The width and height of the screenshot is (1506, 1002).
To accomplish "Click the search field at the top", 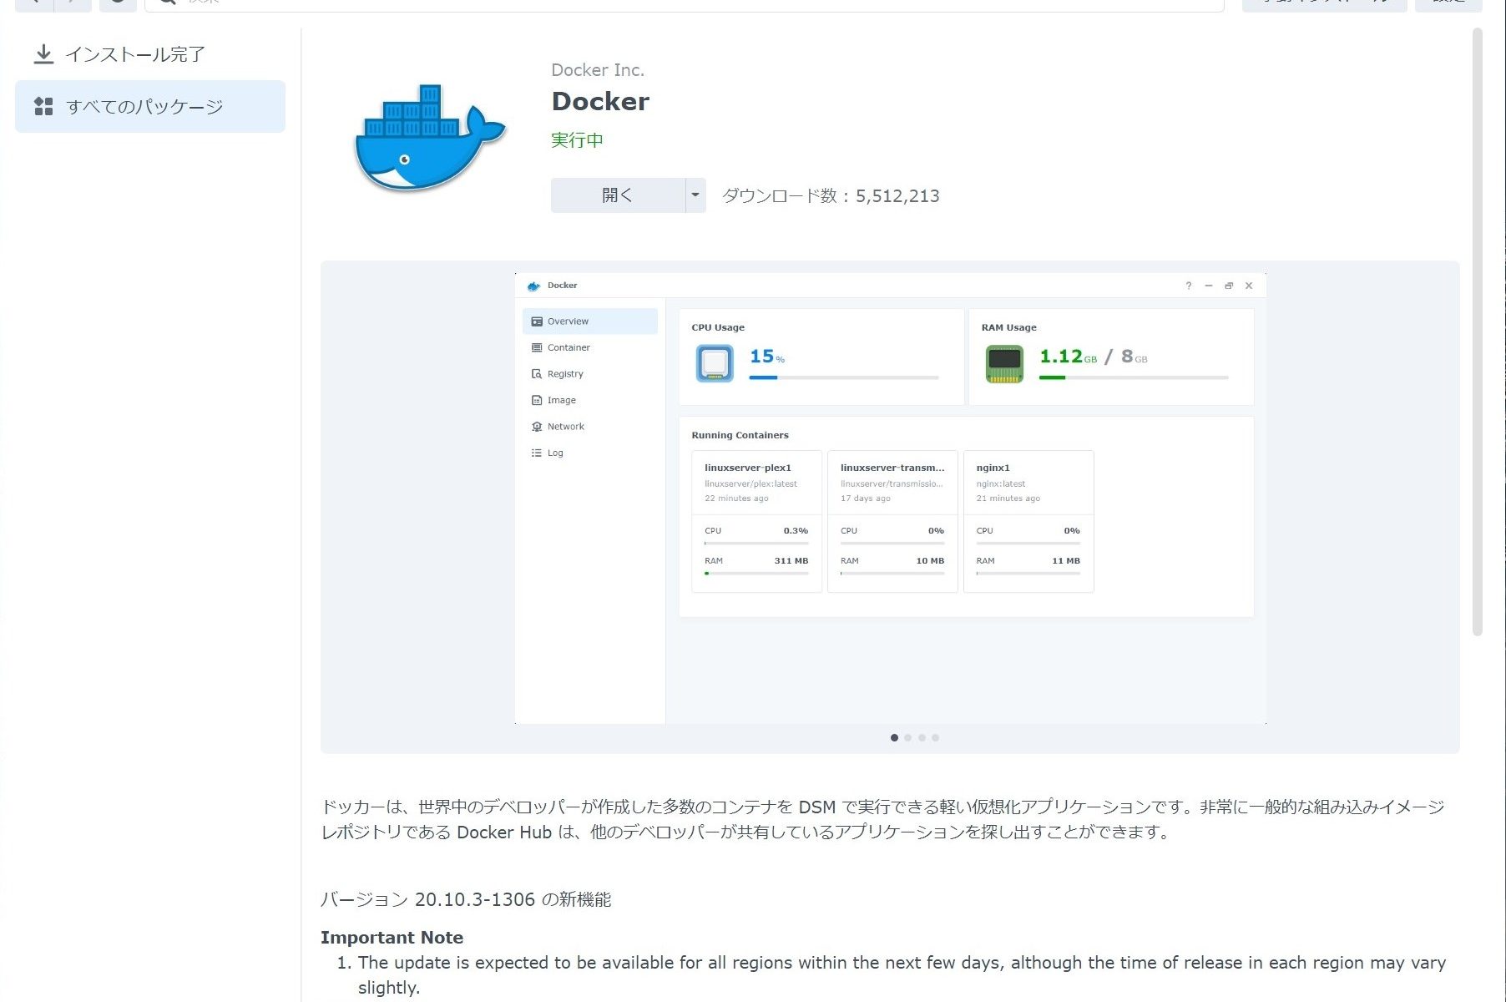I will pos(685,3).
